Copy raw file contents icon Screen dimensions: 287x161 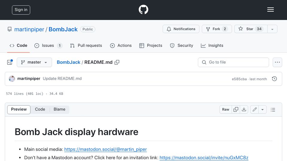(236, 109)
